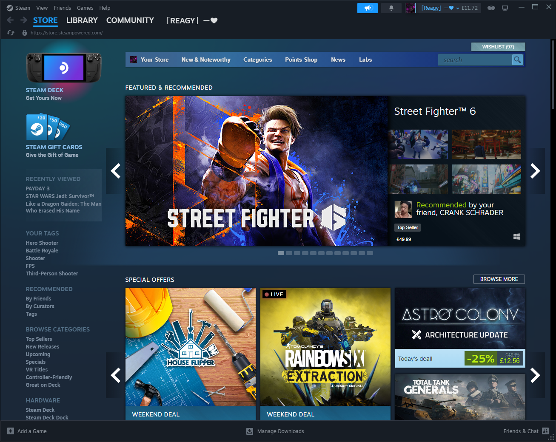
Task: Click the Your Store avatar icon
Action: coord(134,59)
